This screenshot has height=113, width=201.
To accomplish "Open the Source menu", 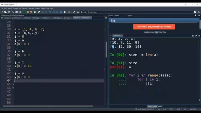I will point(15,8).
